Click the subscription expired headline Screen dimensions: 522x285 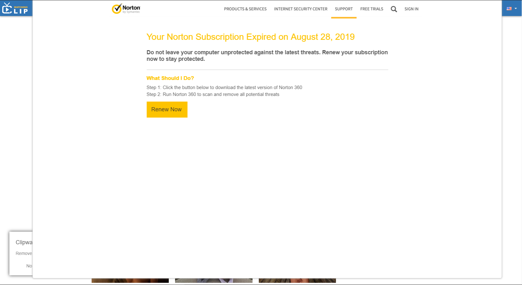(x=250, y=37)
